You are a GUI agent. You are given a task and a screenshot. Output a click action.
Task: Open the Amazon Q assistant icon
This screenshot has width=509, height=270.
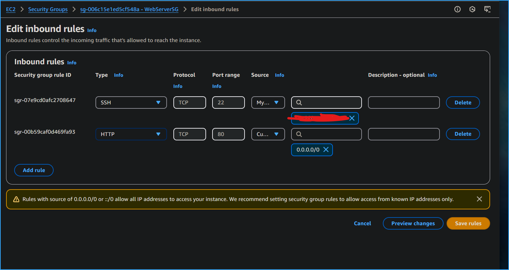pos(472,9)
